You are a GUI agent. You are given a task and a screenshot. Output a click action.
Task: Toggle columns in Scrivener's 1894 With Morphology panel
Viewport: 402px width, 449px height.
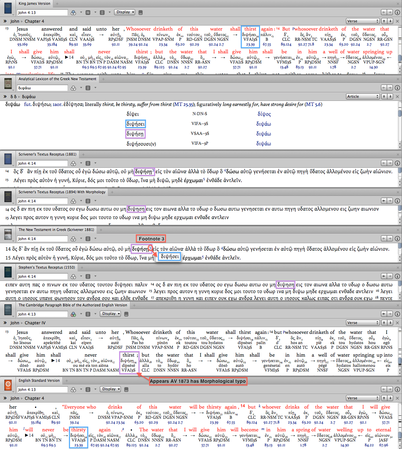tap(88, 201)
